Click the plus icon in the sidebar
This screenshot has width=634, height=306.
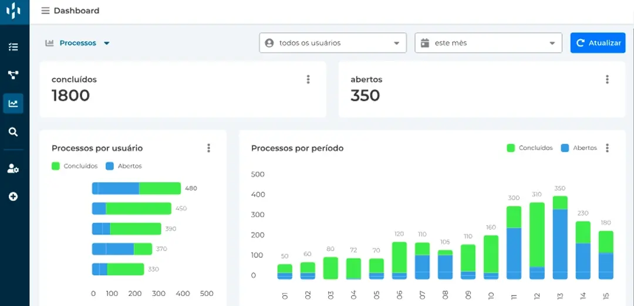point(14,196)
